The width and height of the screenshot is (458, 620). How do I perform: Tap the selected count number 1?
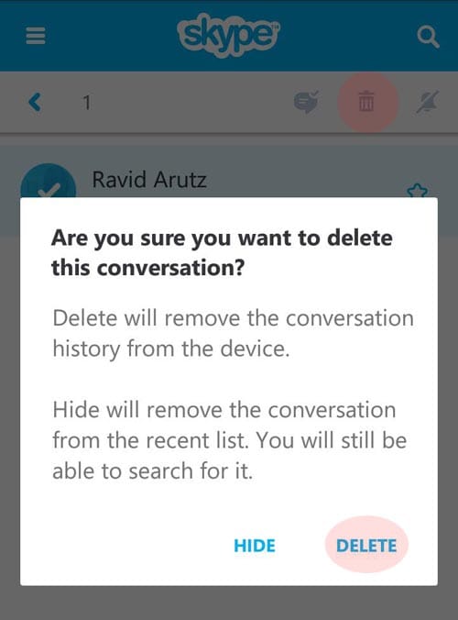click(x=87, y=103)
